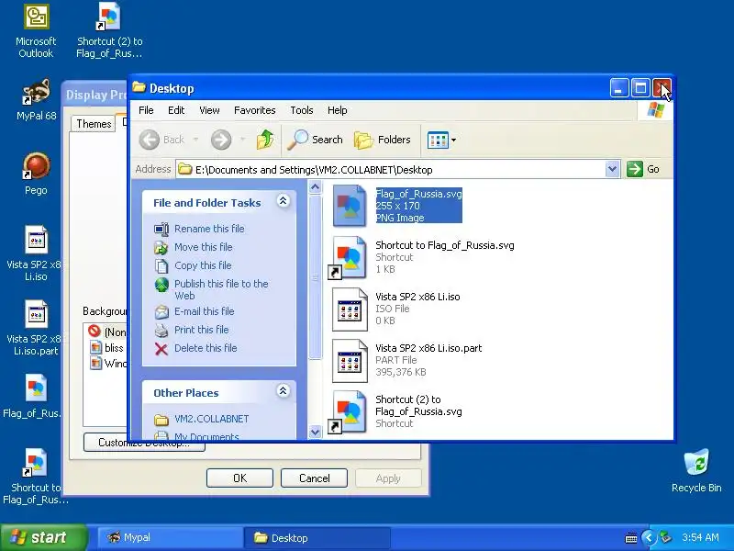The width and height of the screenshot is (734, 551).
Task: Expand hidden system tray icons
Action: coord(649,537)
